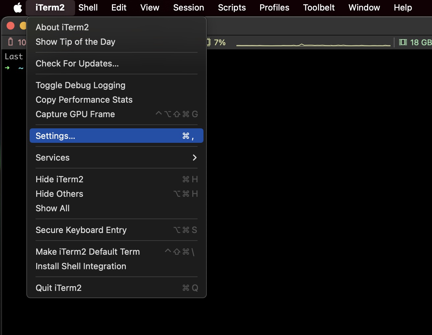432x335 pixels.
Task: Open the Profiles menu
Action: tap(274, 7)
